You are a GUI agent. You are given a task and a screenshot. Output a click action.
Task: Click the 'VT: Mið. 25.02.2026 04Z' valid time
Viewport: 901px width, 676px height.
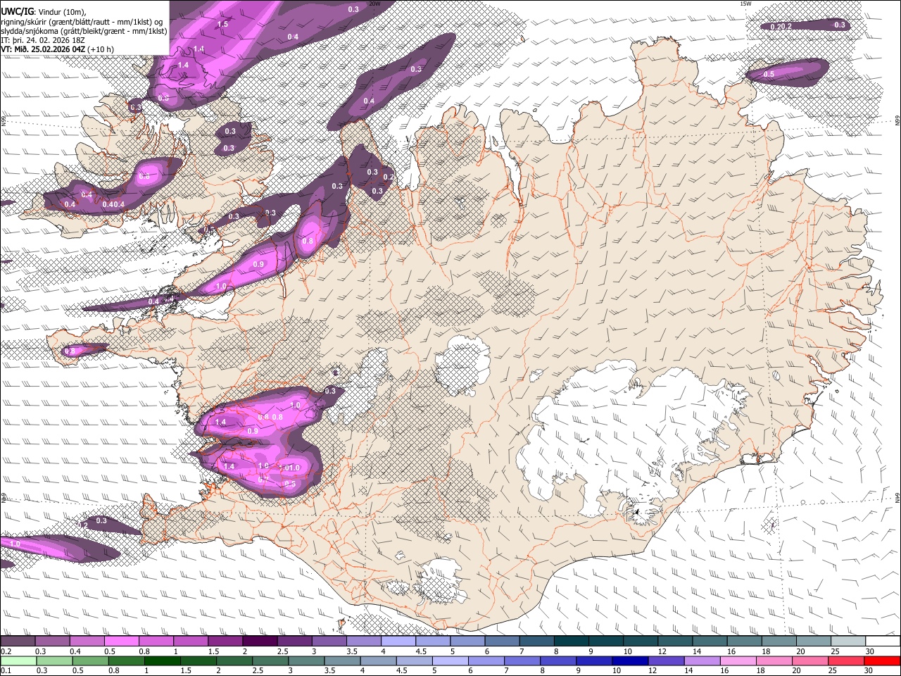44,49
